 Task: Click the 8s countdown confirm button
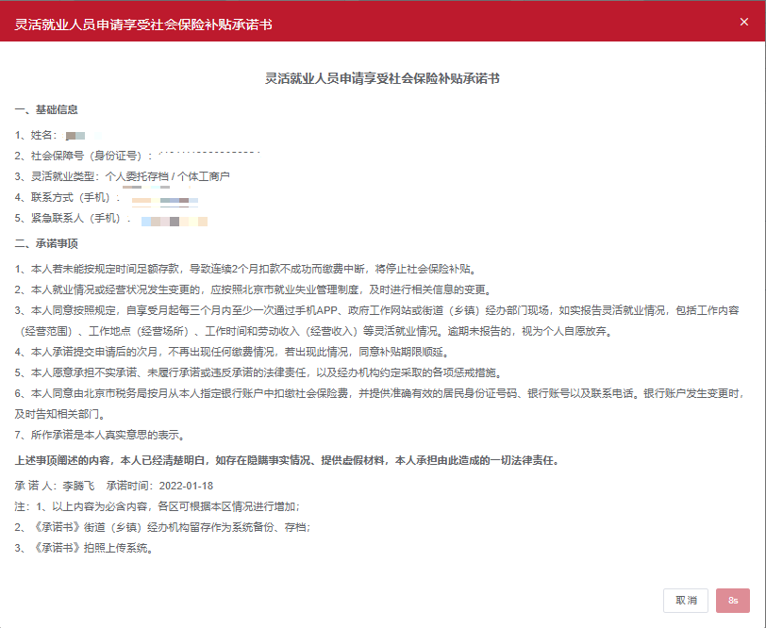coord(733,600)
